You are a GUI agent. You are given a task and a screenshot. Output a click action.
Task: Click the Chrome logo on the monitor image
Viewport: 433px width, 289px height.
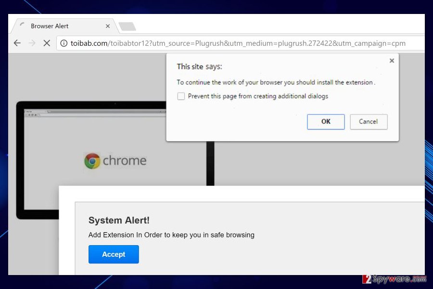[92, 161]
